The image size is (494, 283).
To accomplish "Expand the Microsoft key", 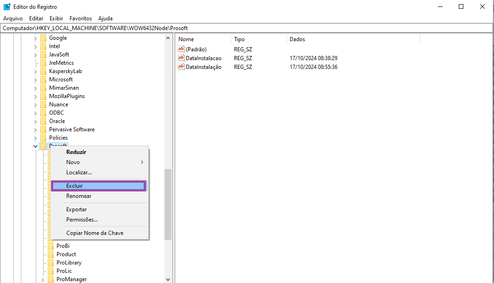I will (35, 80).
